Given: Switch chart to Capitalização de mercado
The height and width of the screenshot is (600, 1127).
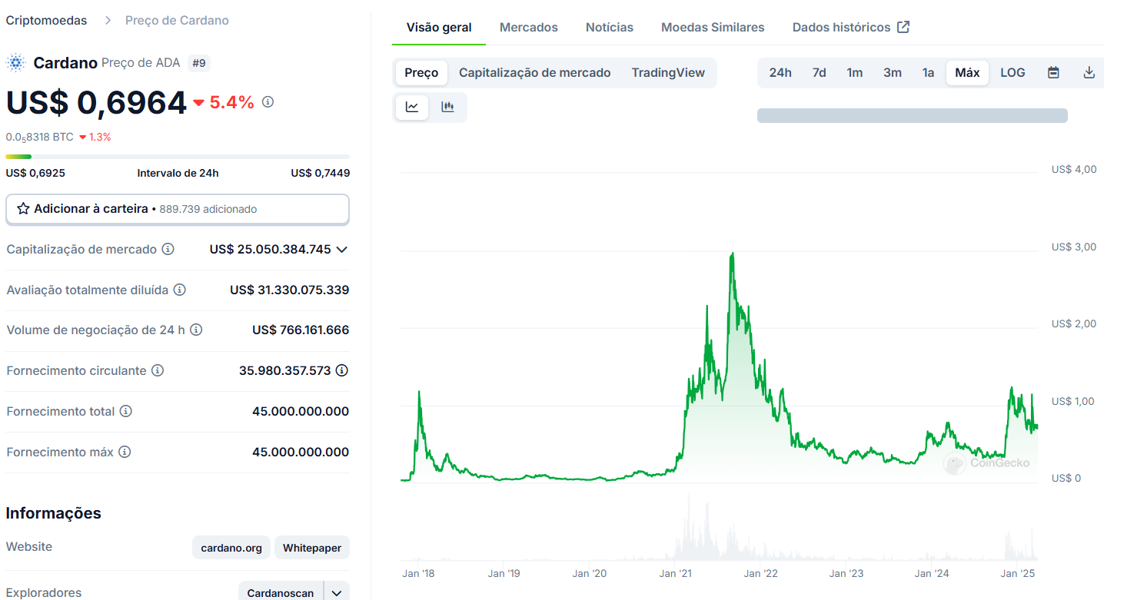Looking at the screenshot, I should (535, 72).
